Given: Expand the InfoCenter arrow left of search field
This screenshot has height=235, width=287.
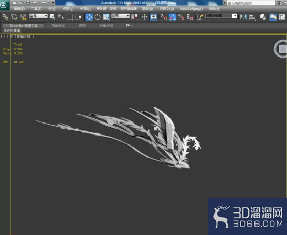Looking at the screenshot, I should coord(225,3).
